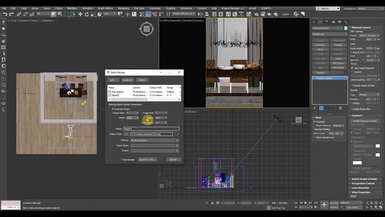Click the horizontal scrollbar in batch list
The height and width of the screenshot is (217, 385).
[144, 99]
